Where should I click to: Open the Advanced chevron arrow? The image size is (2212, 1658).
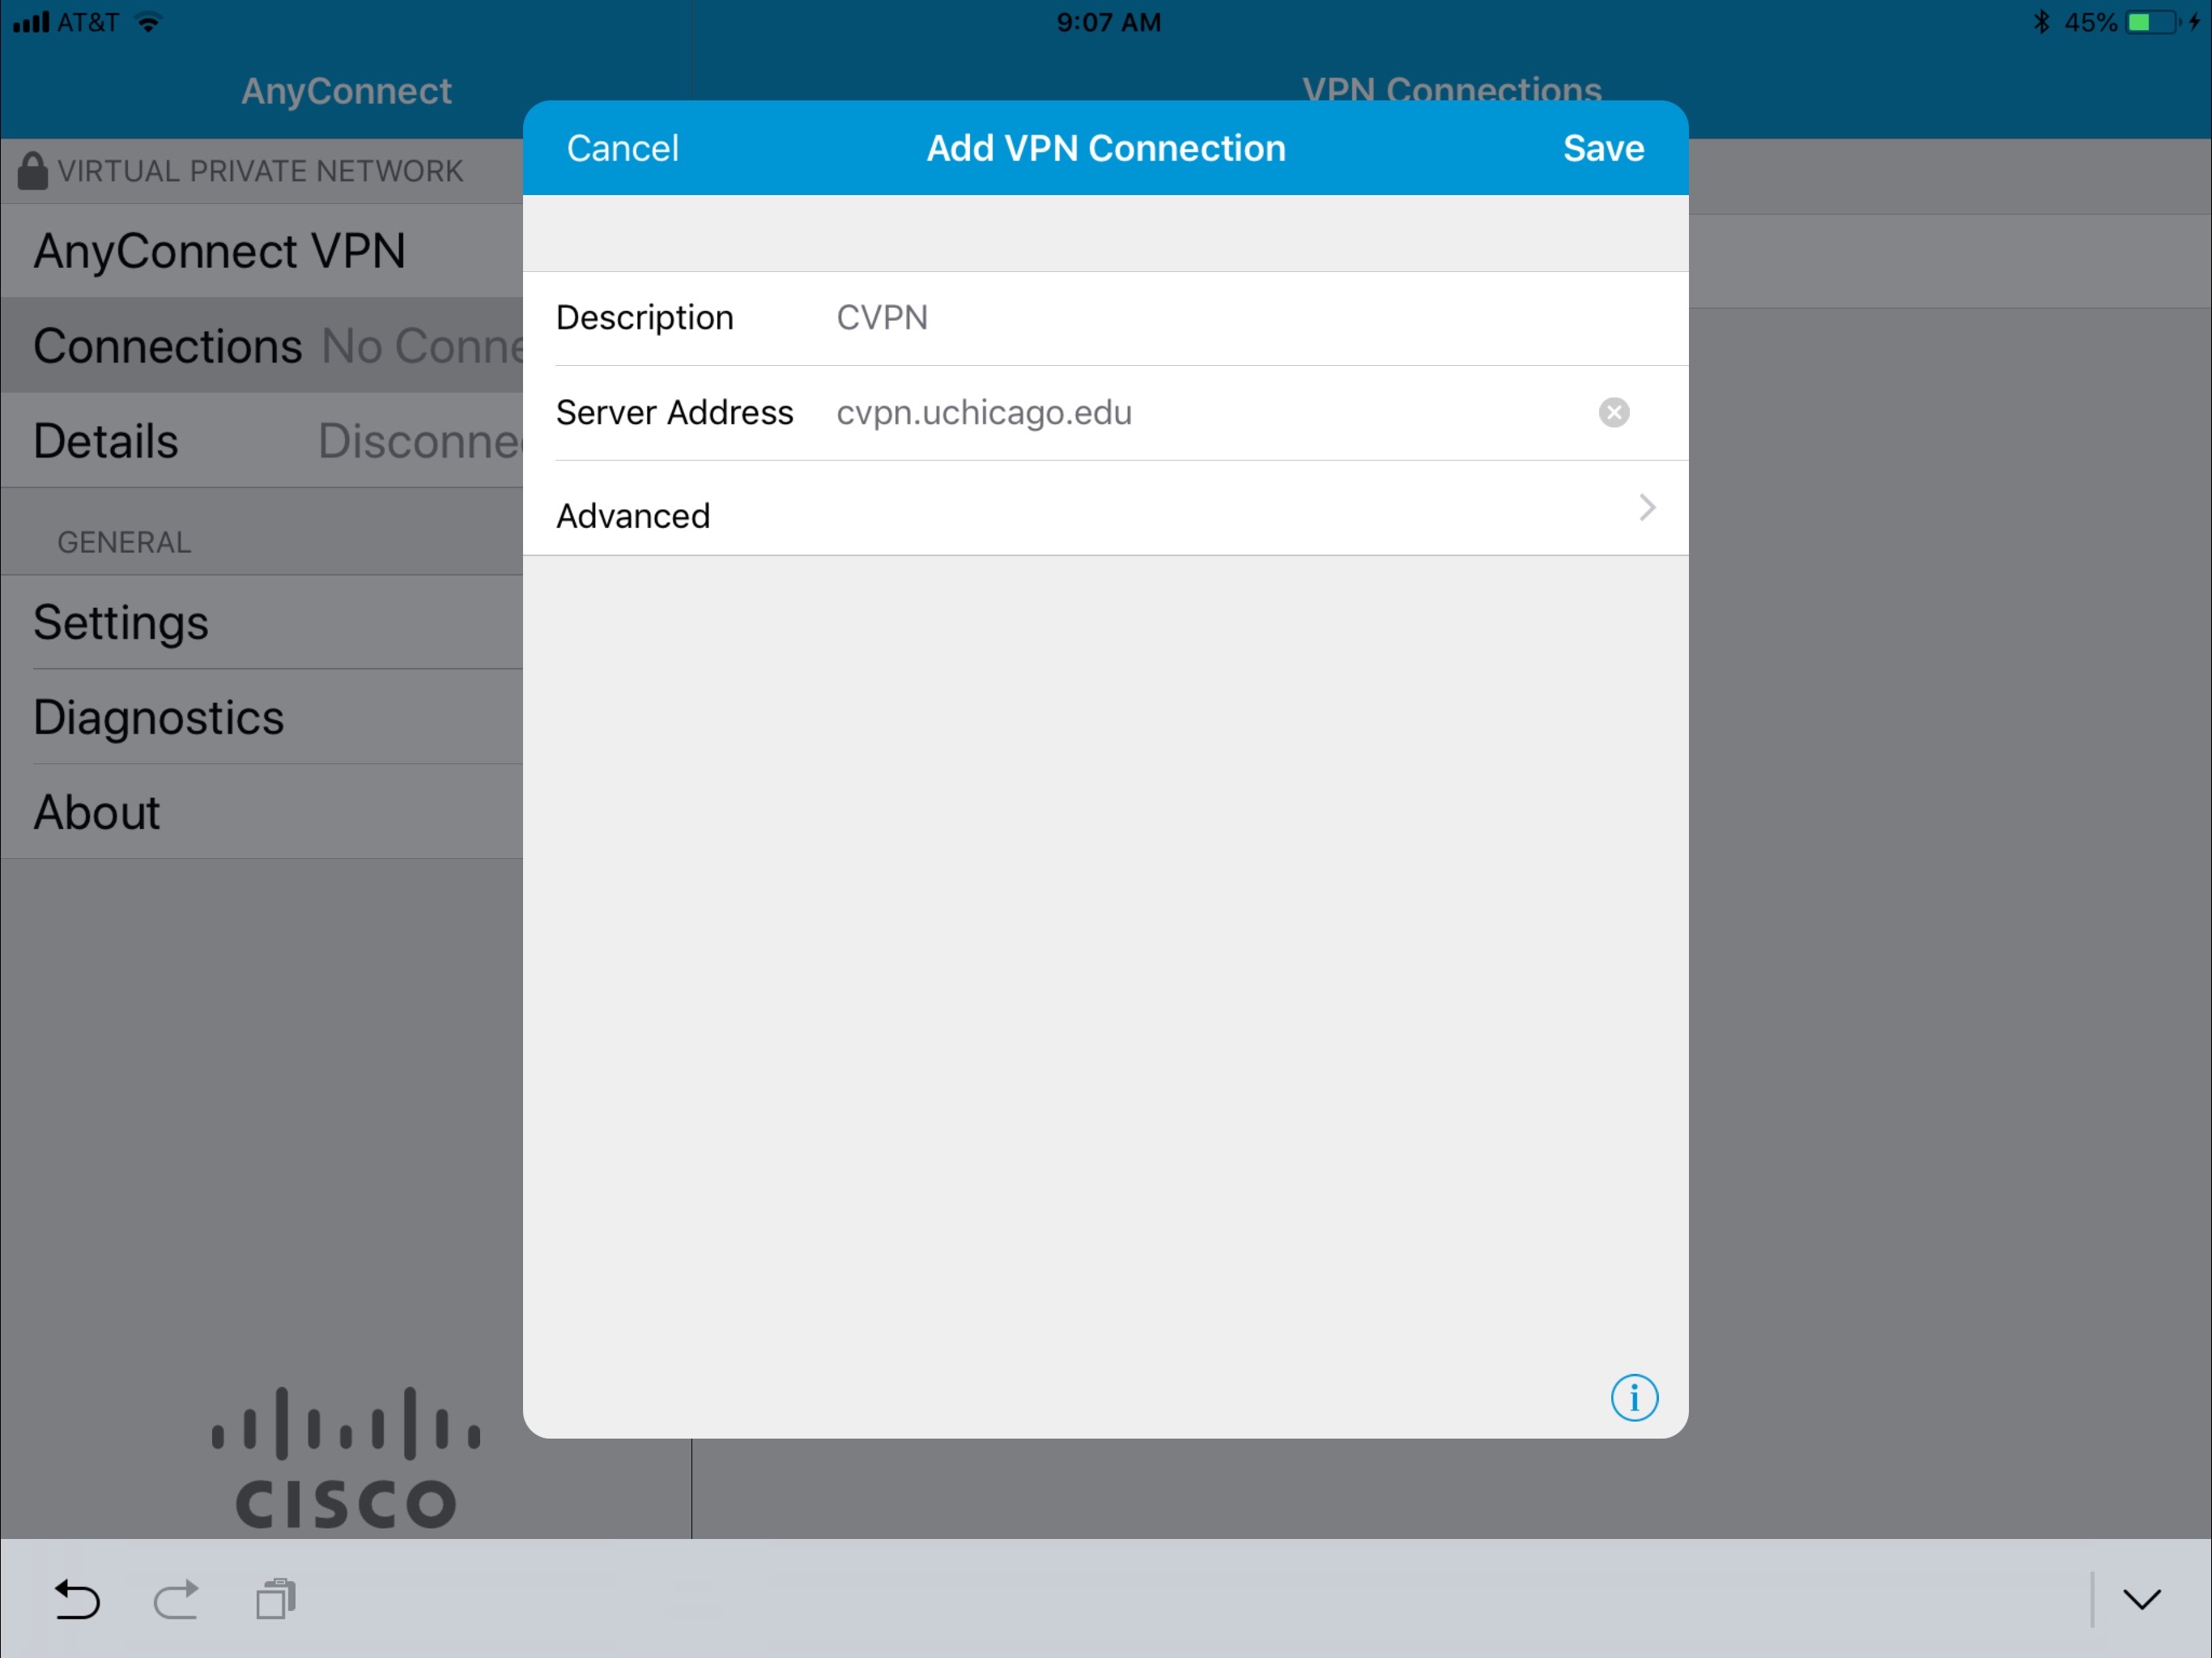[x=1646, y=508]
